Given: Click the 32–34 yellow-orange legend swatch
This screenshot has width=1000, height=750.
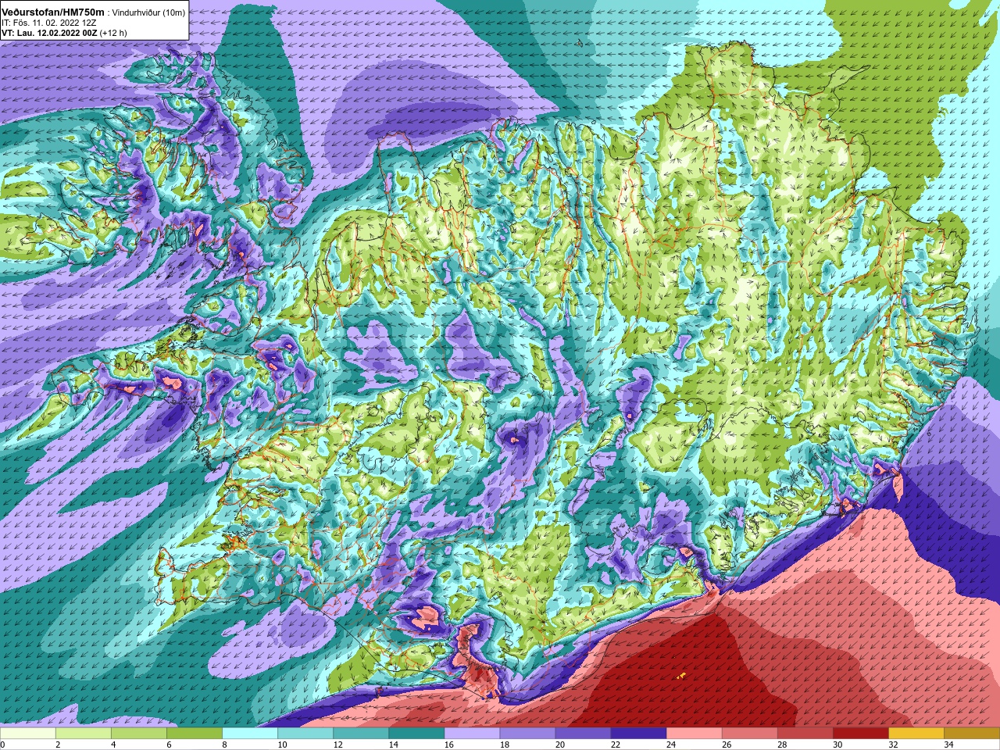Looking at the screenshot, I should click(x=916, y=734).
